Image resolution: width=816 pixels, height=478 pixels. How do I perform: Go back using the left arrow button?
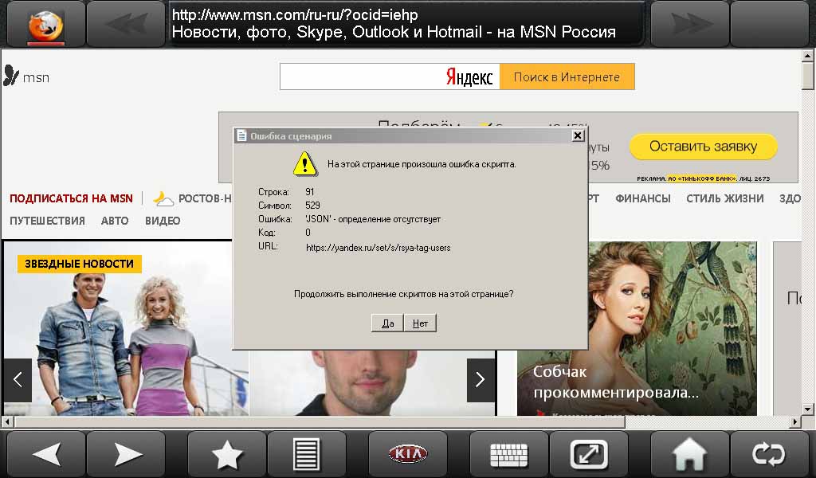click(x=46, y=454)
